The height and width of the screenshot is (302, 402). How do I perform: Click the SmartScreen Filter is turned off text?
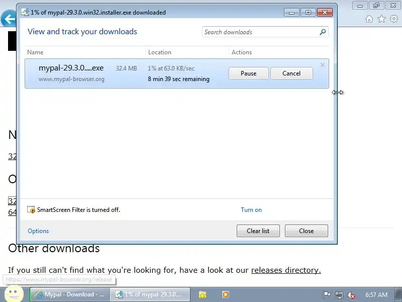pyautogui.click(x=78, y=210)
